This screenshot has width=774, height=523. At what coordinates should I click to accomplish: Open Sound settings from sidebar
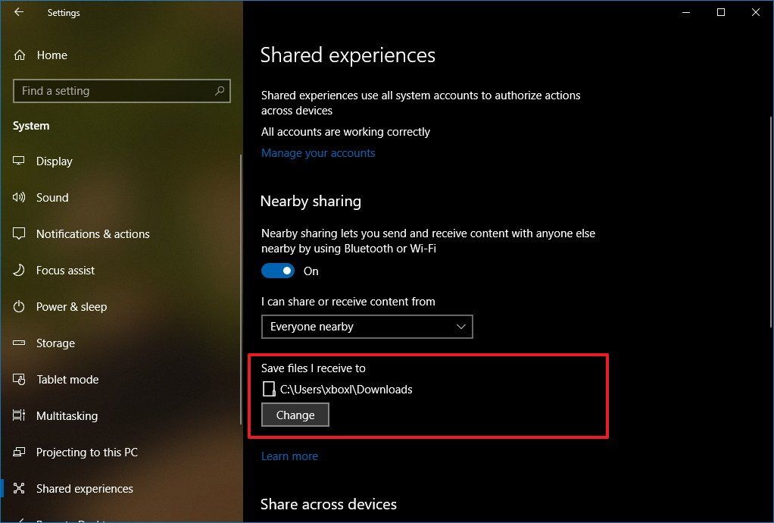click(x=21, y=197)
